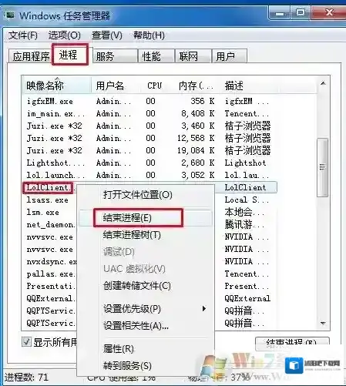Image resolution: width=346 pixels, height=386 pixels.
Task: Open the 文件(F) menu
Action: click(x=23, y=35)
